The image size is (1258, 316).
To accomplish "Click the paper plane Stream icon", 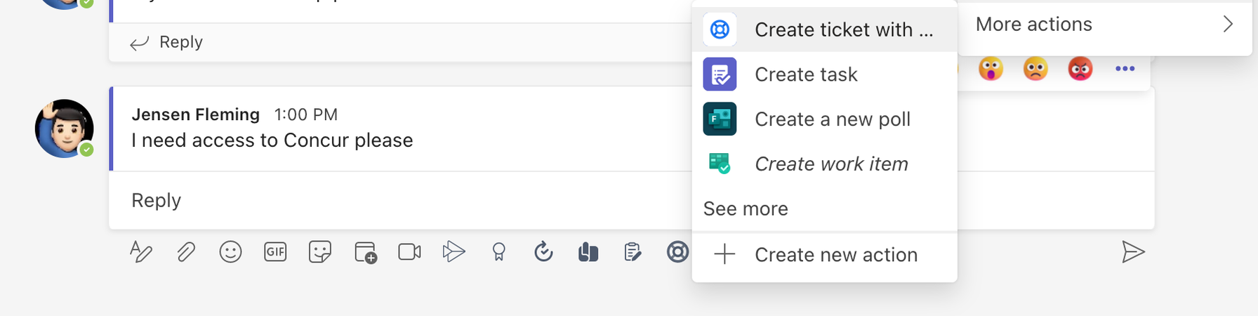I will 453,251.
